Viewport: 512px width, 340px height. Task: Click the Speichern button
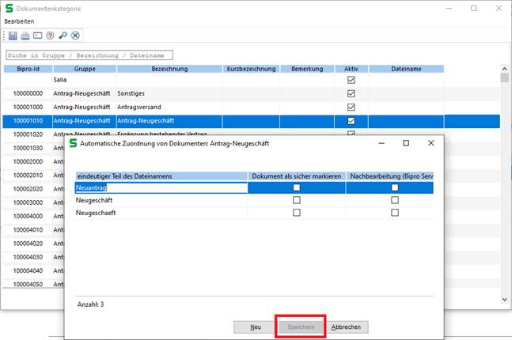coord(300,327)
